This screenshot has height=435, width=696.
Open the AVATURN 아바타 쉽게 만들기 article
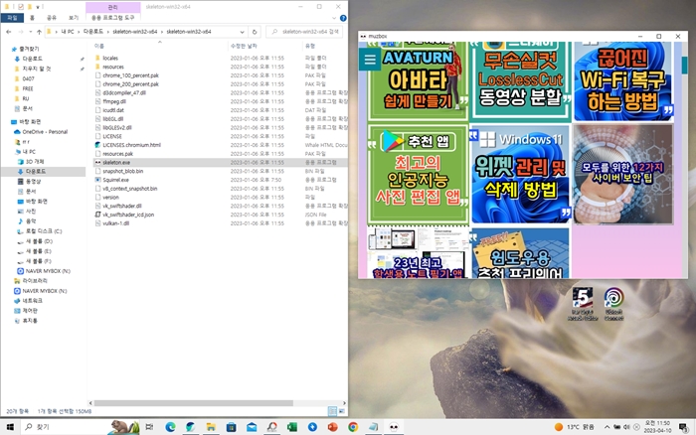click(x=419, y=81)
